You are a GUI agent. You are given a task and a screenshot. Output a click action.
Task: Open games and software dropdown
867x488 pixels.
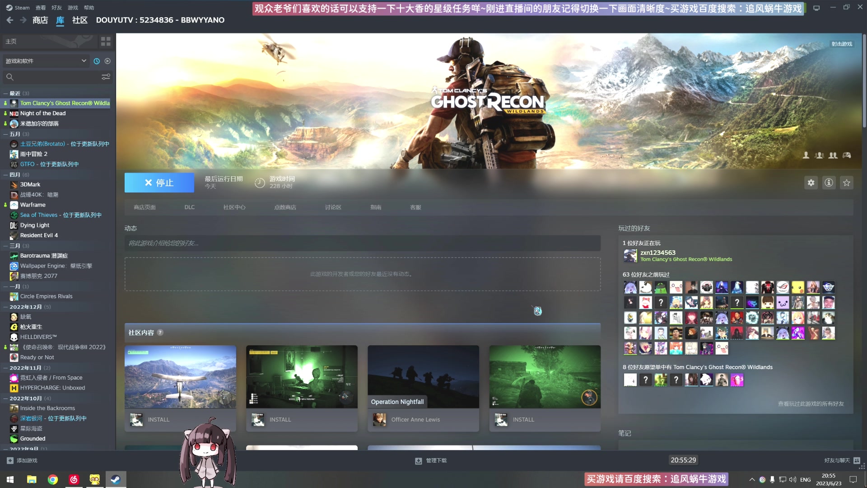(x=45, y=61)
